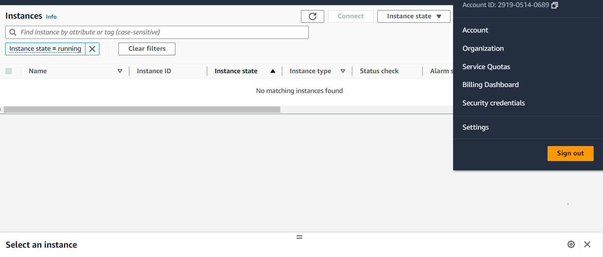Open Instance type column dropdown arrow

[x=343, y=71]
